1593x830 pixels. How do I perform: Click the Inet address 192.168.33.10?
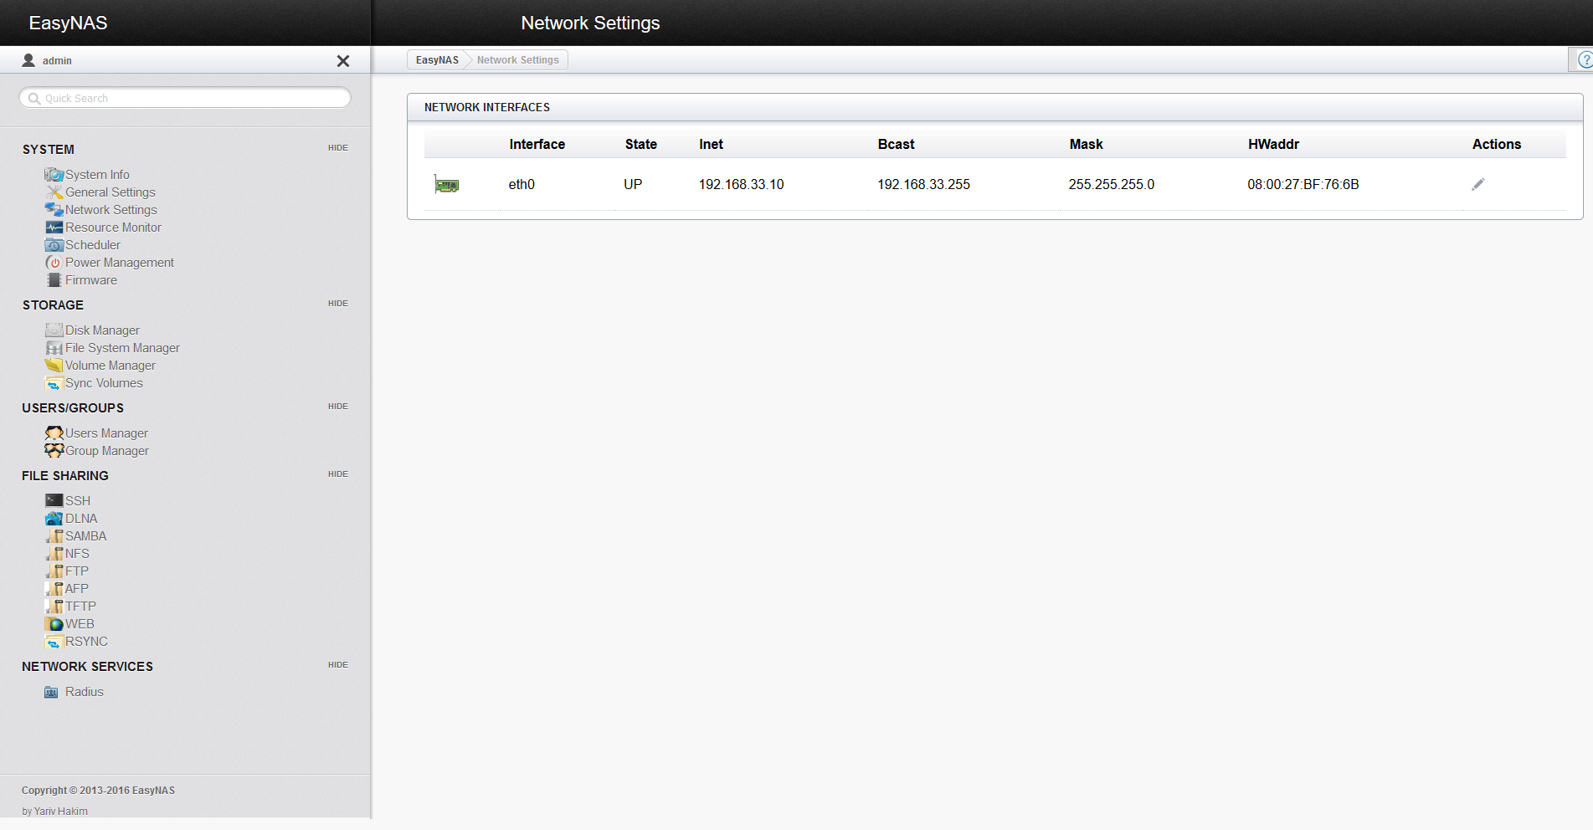tap(742, 185)
